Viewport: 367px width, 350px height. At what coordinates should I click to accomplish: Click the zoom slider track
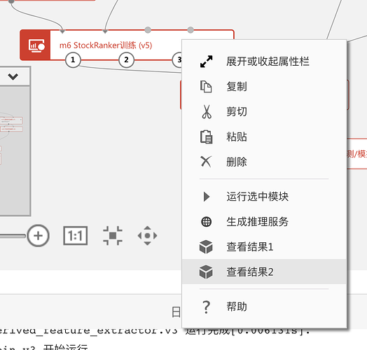click(x=12, y=236)
